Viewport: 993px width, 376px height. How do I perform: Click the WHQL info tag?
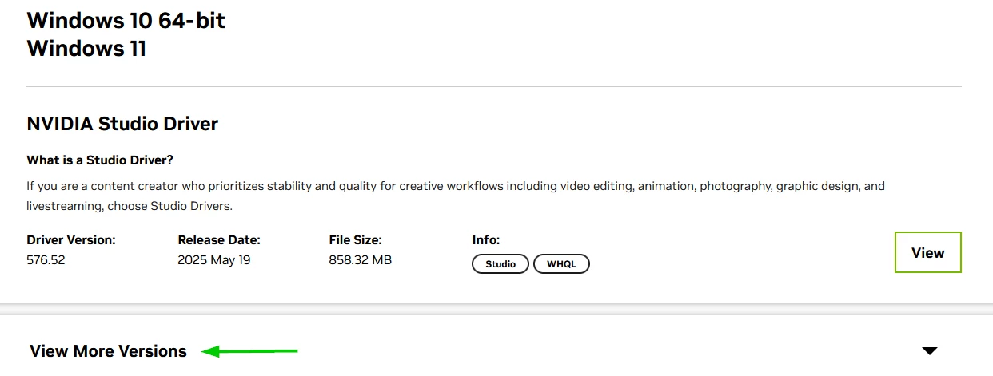pos(561,264)
